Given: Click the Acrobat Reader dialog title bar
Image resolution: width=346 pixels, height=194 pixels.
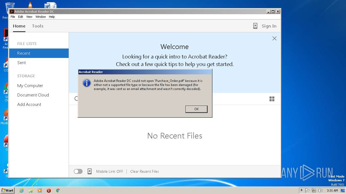Looking at the screenshot, I should click(x=145, y=72).
